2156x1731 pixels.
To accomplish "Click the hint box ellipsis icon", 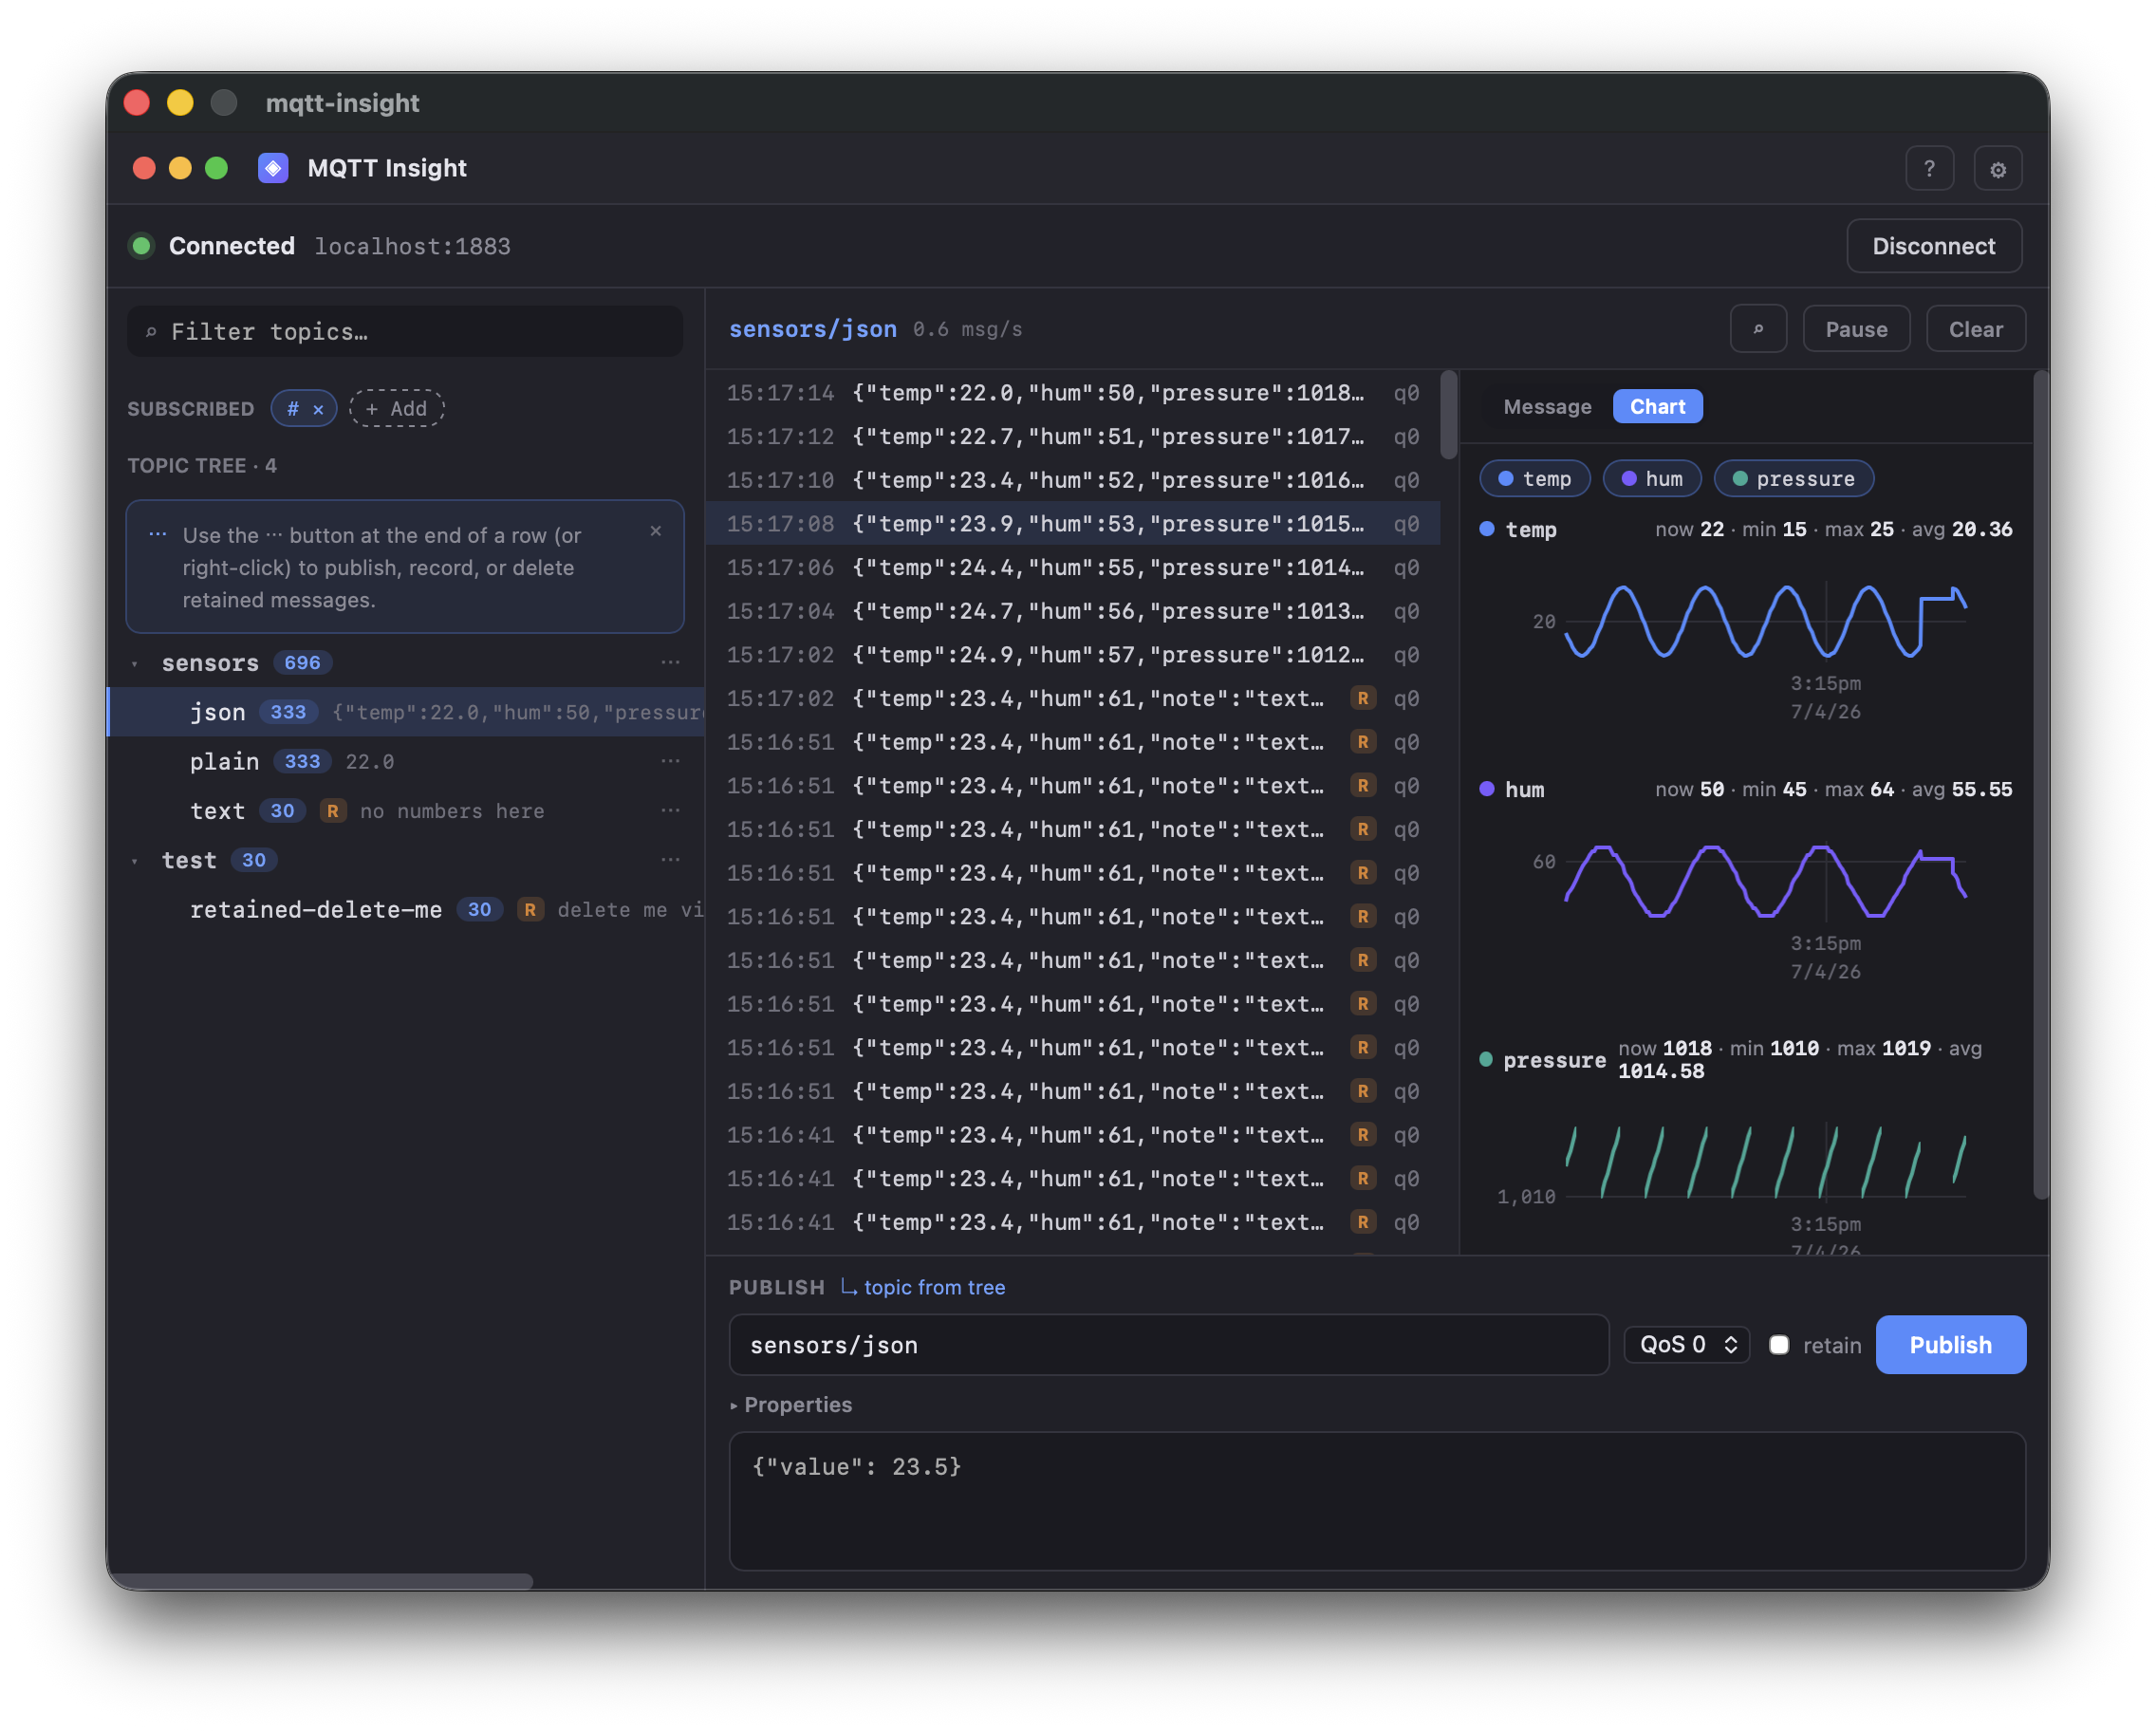I will (157, 534).
